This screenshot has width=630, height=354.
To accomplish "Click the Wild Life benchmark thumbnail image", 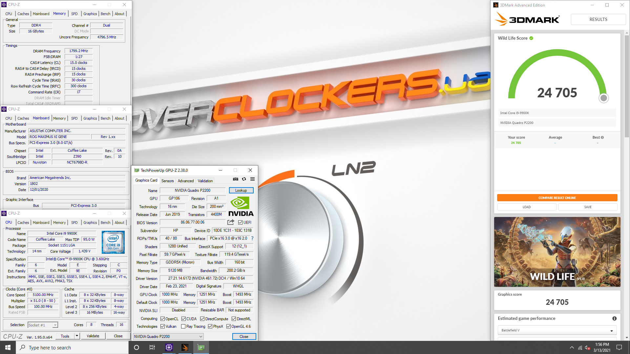I will click(557, 252).
